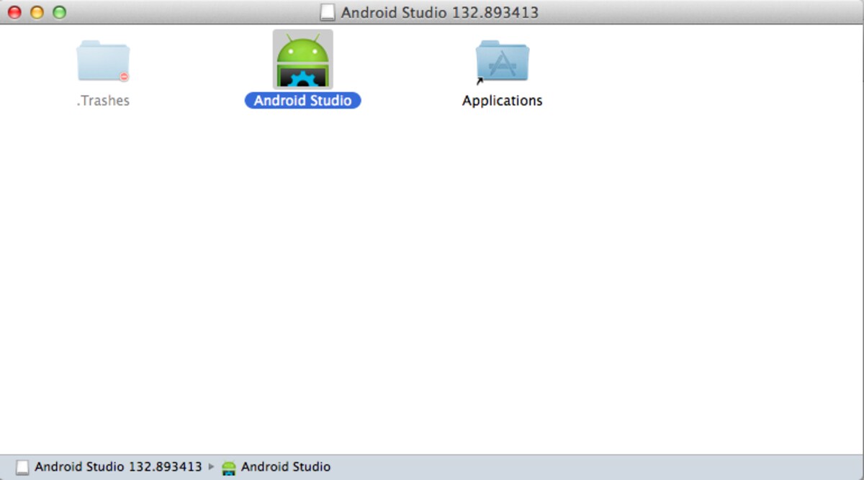This screenshot has width=864, height=480.
Task: Minimize the window with yellow button
Action: pos(37,12)
